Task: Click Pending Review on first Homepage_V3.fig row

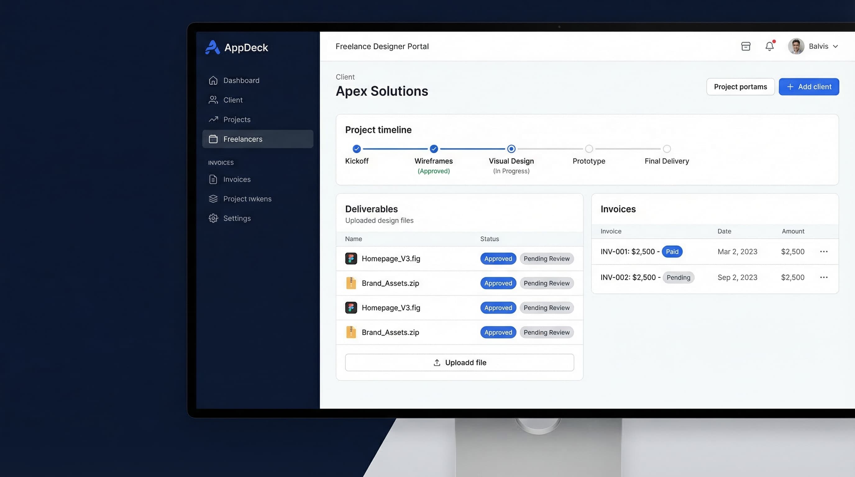Action: [x=547, y=258]
